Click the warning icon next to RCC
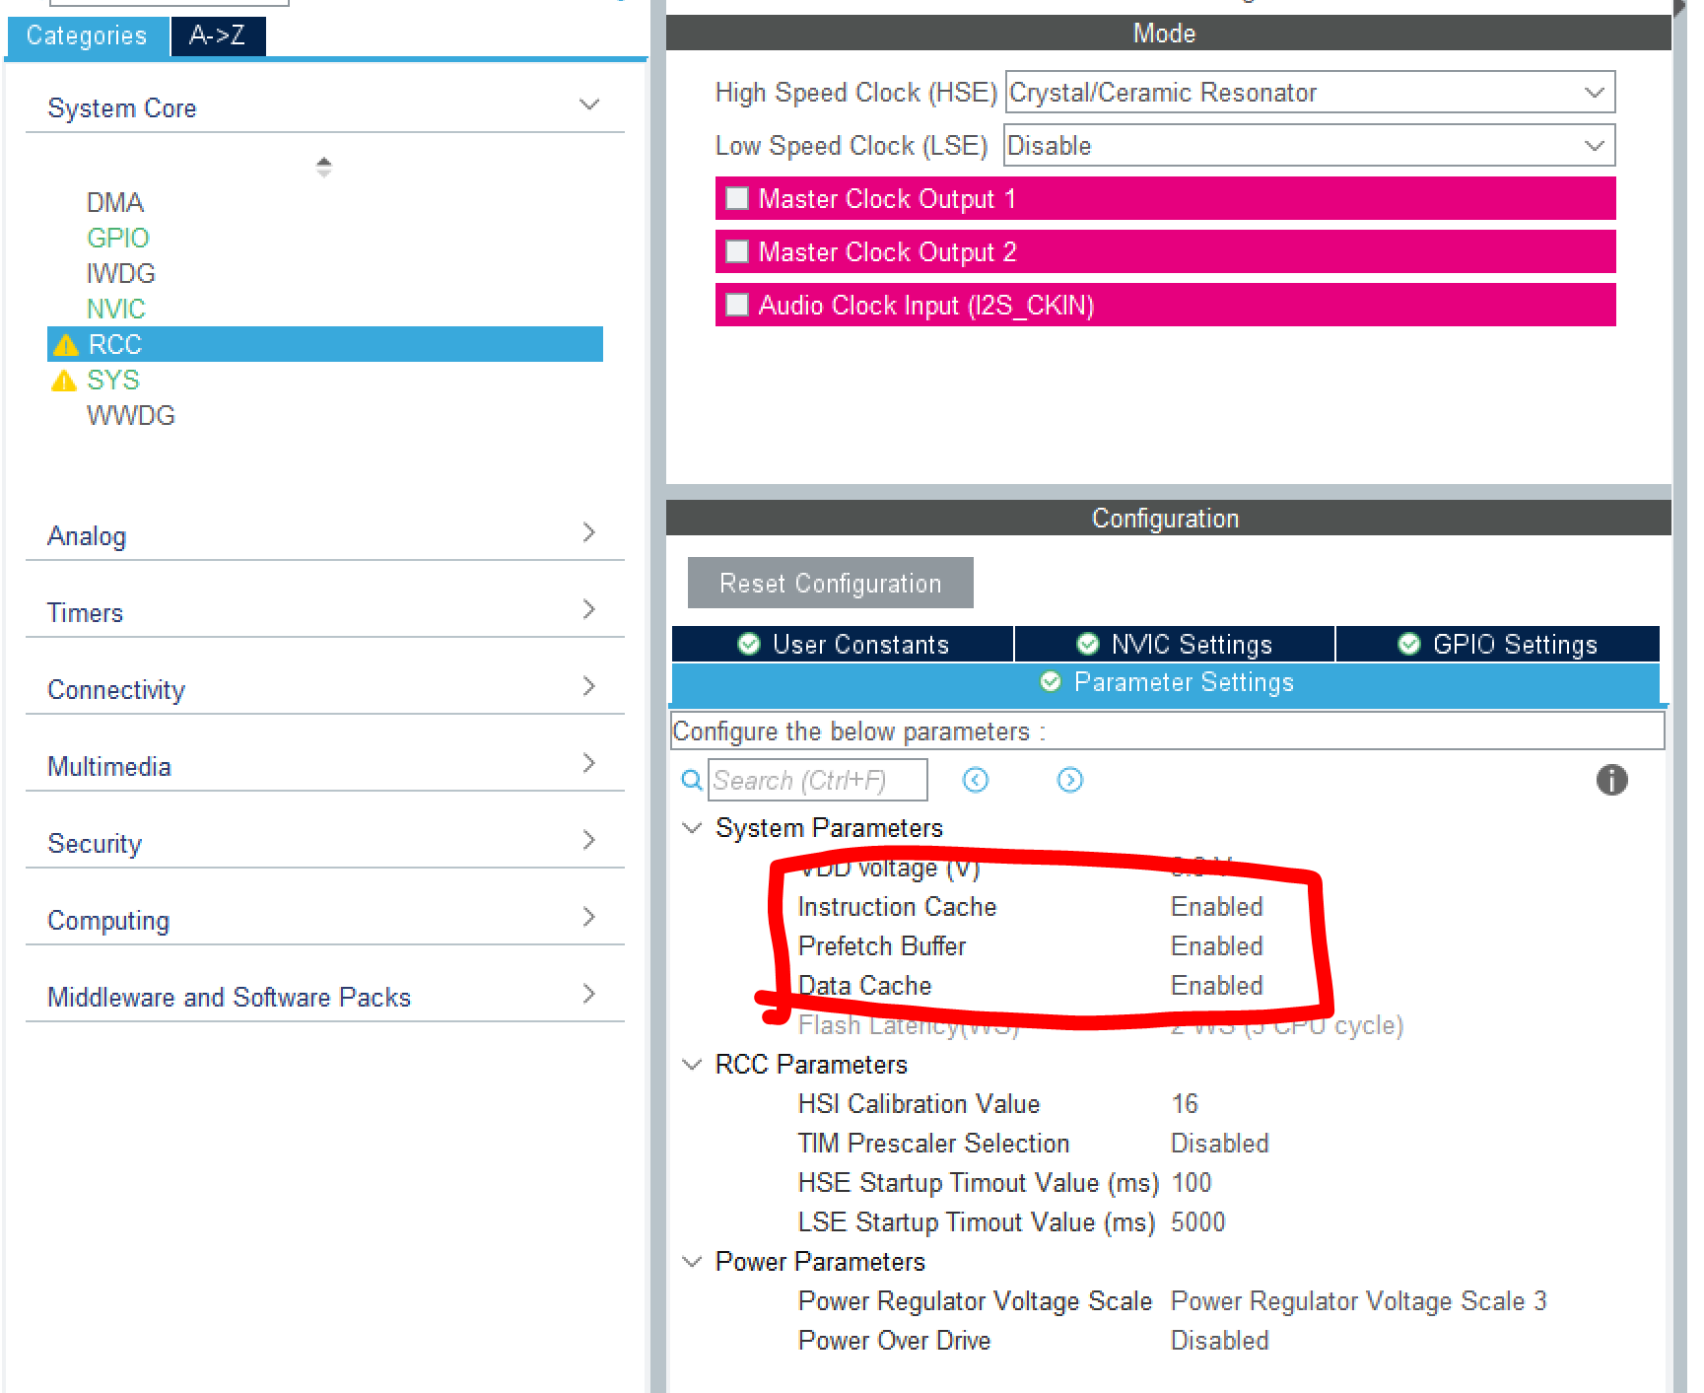The width and height of the screenshot is (1704, 1393). click(x=65, y=344)
